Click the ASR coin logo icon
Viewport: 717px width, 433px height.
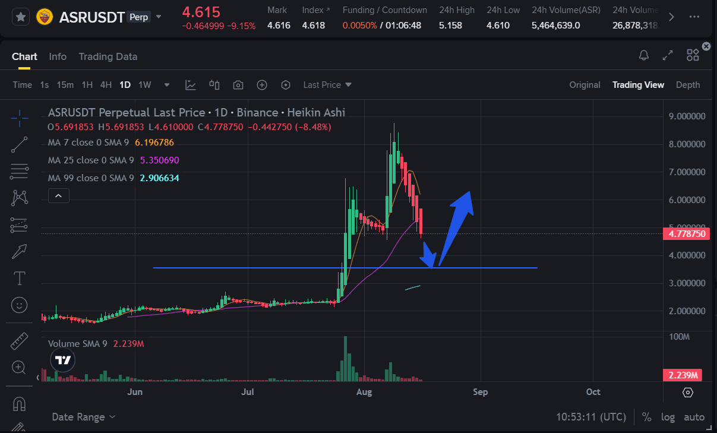point(44,17)
